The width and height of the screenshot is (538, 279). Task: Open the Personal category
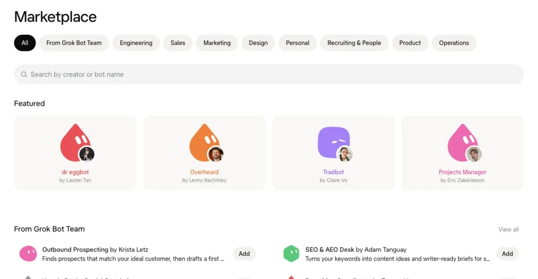pos(297,43)
